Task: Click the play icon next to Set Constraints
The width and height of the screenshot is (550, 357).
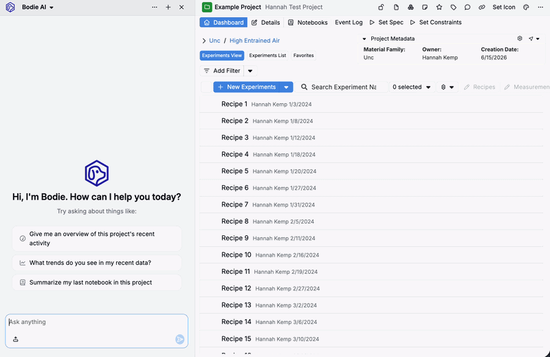Action: pos(412,23)
